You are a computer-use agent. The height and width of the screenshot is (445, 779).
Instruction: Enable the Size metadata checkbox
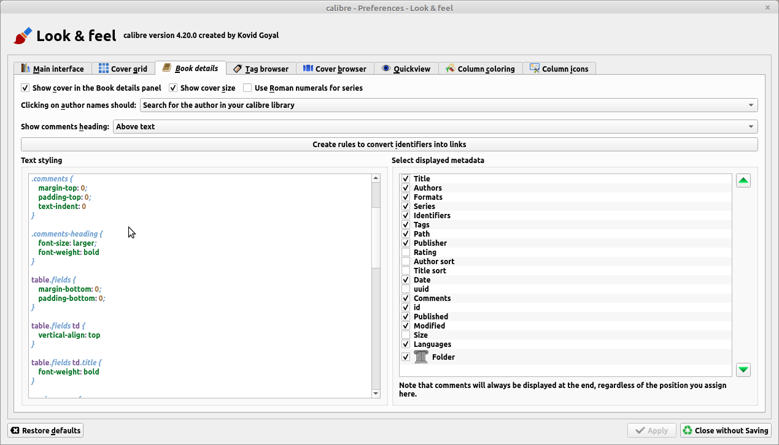pos(406,335)
